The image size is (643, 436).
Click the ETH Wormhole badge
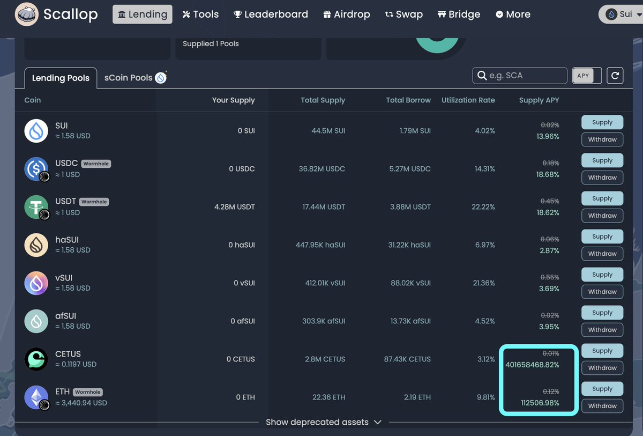pos(88,392)
